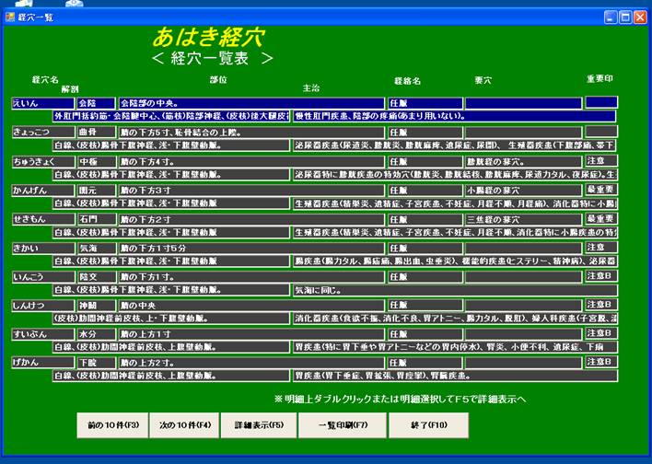Click the 膀胱経の募穴。 field
The width and height of the screenshot is (652, 464).
tap(523, 161)
